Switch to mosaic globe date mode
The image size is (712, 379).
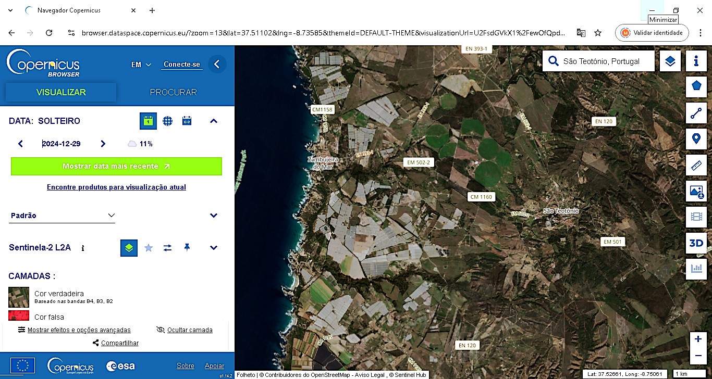click(x=167, y=121)
